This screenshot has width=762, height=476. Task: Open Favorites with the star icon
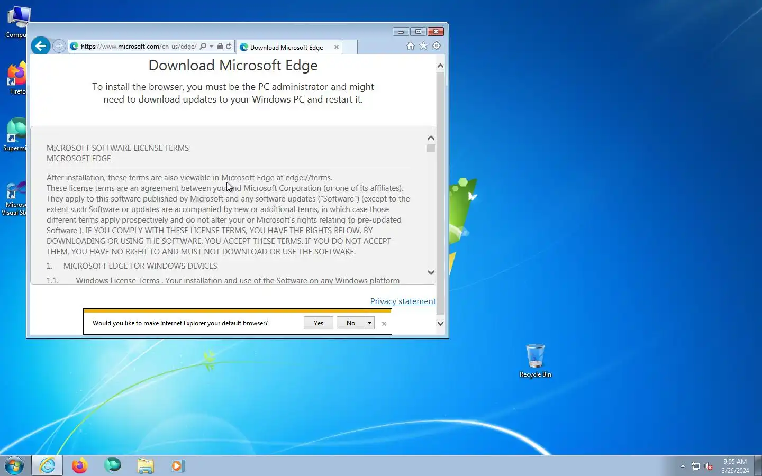(423, 45)
